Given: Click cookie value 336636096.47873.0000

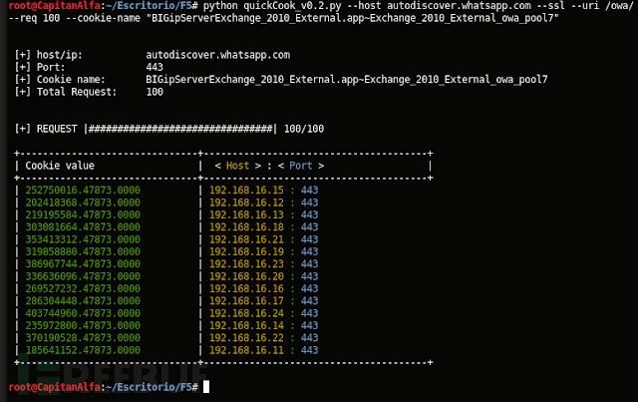Looking at the screenshot, I should tap(83, 276).
